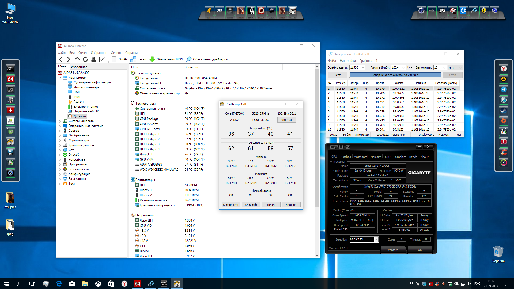Switch to CPU-Z Mainboard tab
The width and height of the screenshot is (514, 289).
pyautogui.click(x=360, y=157)
